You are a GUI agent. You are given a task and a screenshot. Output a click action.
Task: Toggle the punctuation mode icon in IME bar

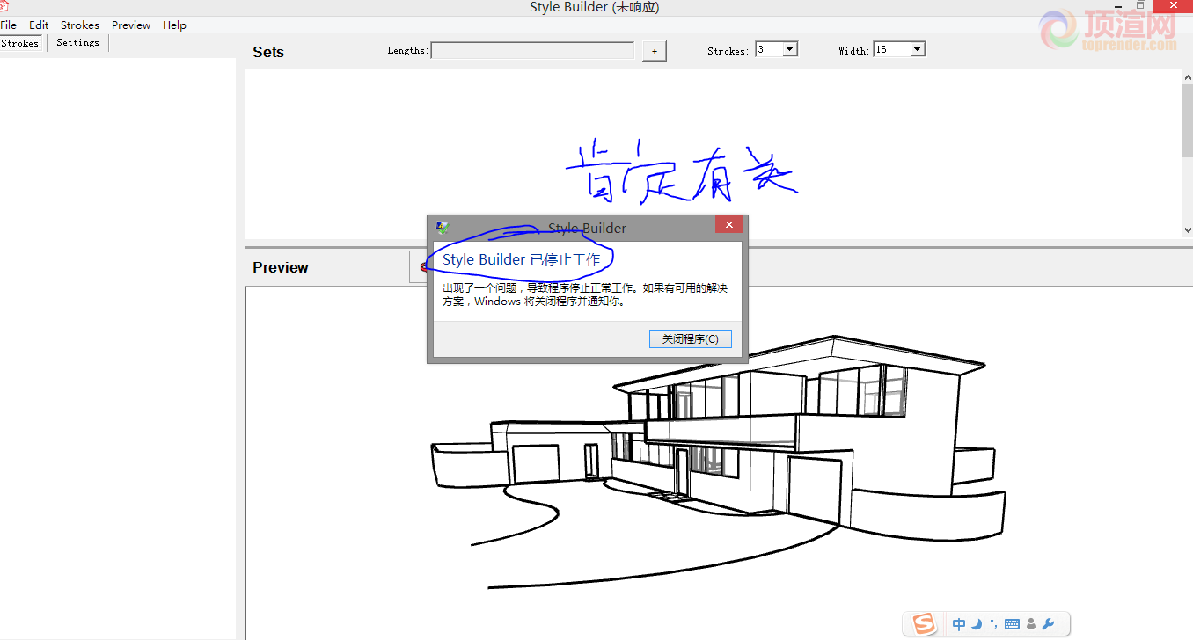point(994,624)
